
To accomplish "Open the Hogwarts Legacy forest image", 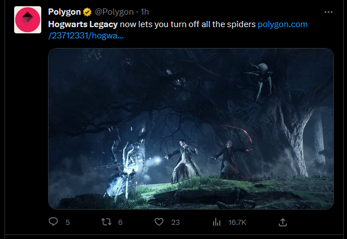I will (191, 129).
